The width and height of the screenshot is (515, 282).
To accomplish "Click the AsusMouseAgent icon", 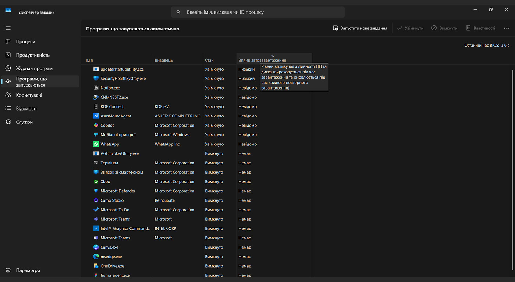I will (96, 116).
